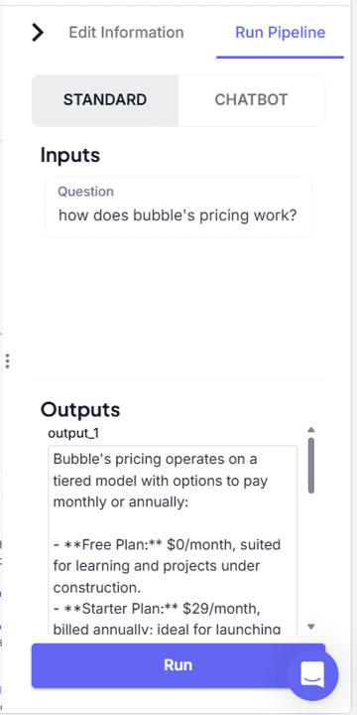
Task: Click the output scrollbar down arrow
Action: point(311,627)
